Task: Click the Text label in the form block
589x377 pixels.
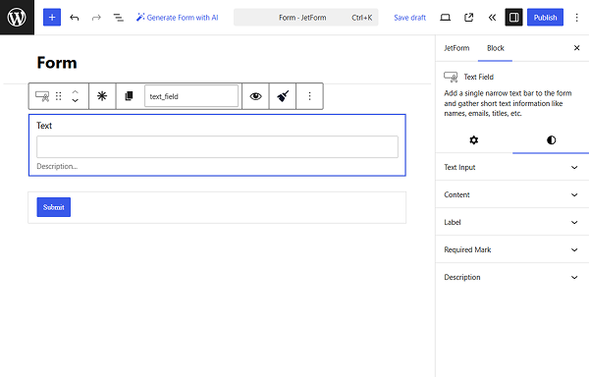Action: 44,126
